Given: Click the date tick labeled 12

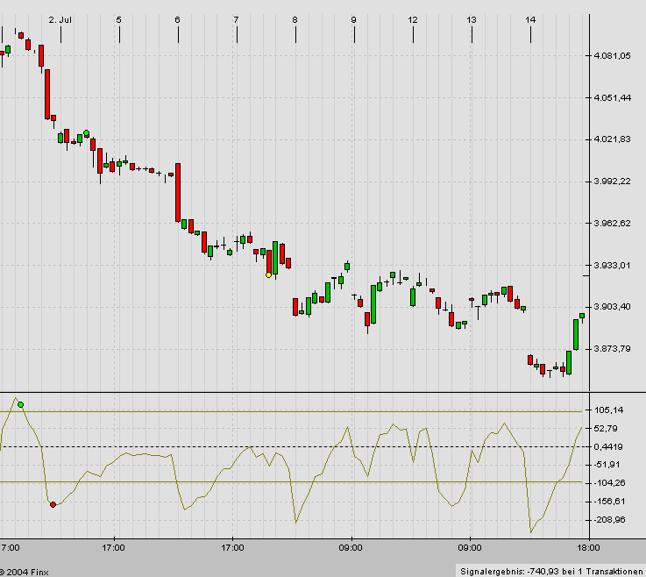Looking at the screenshot, I should pyautogui.click(x=413, y=18).
